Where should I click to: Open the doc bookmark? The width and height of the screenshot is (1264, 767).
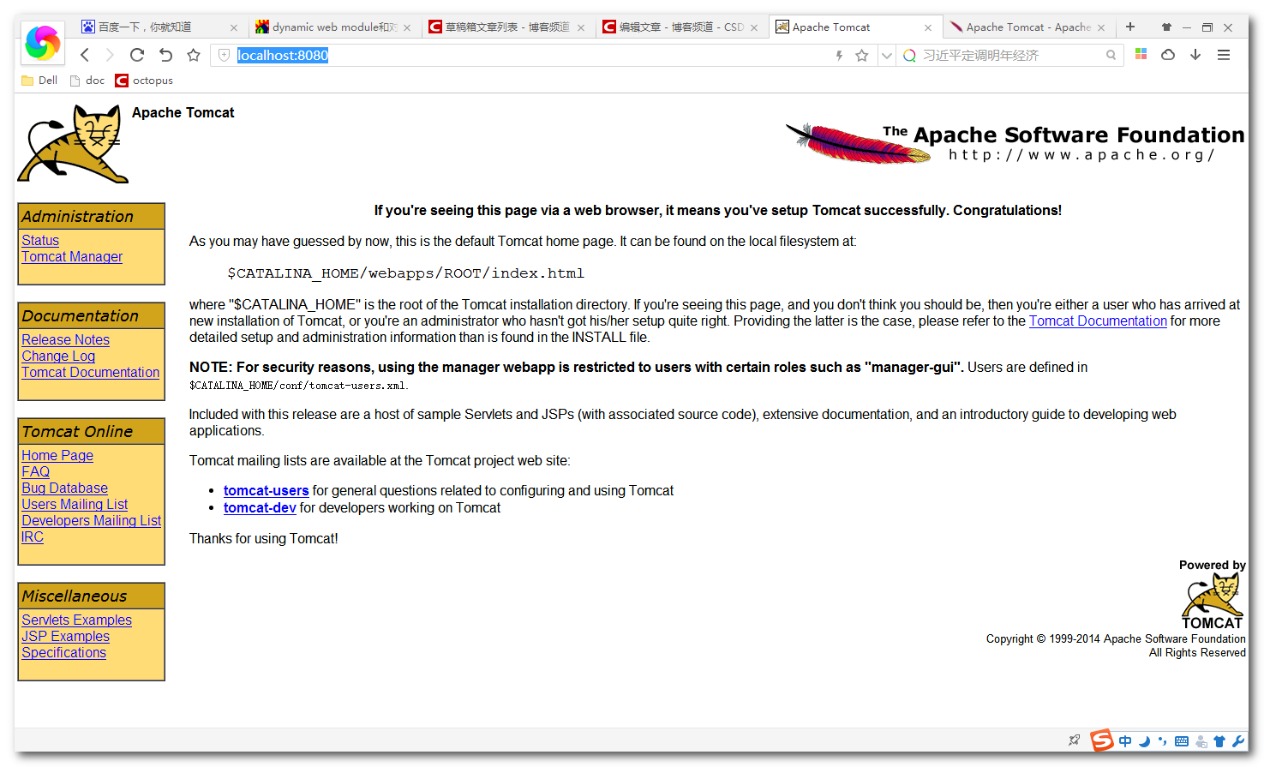click(x=87, y=80)
